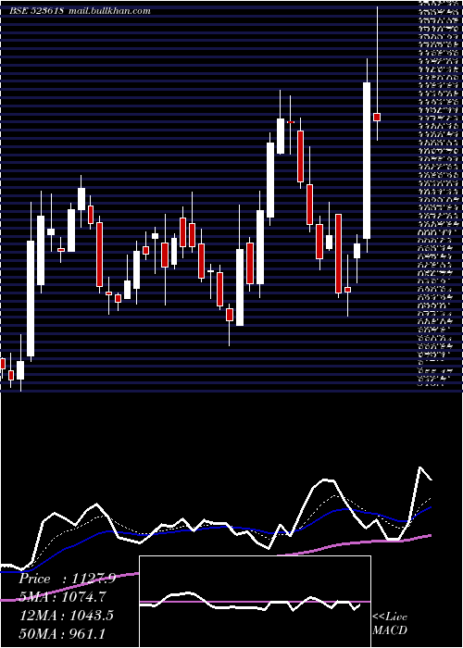Select the 50MA : 961.1 value
The image size is (463, 648).
(62, 633)
